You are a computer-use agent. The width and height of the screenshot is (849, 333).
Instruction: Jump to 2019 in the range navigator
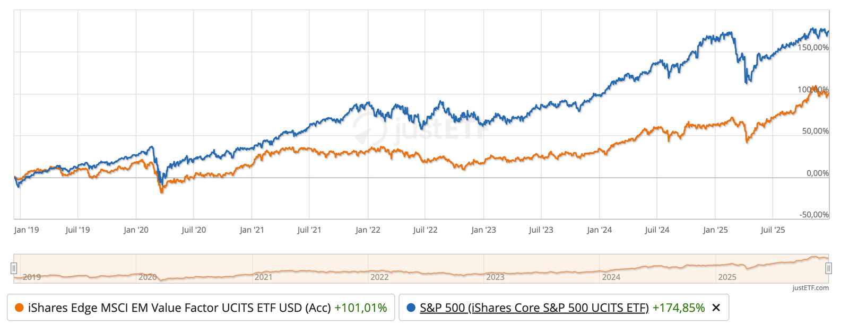32,277
